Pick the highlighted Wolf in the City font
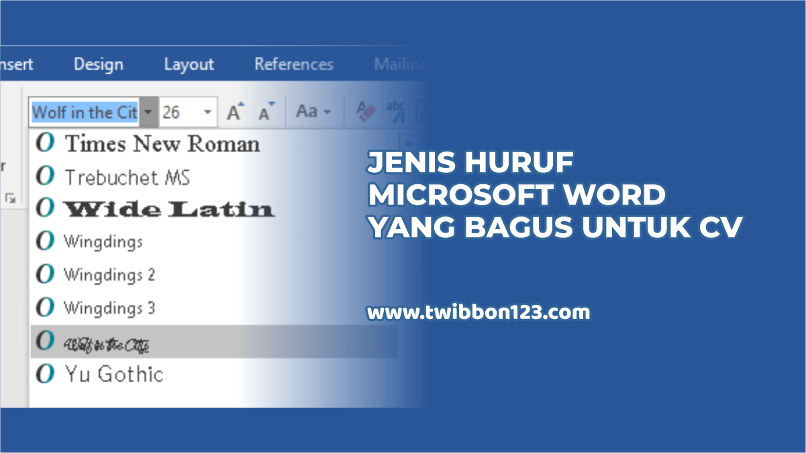Image resolution: width=806 pixels, height=453 pixels. [x=213, y=342]
